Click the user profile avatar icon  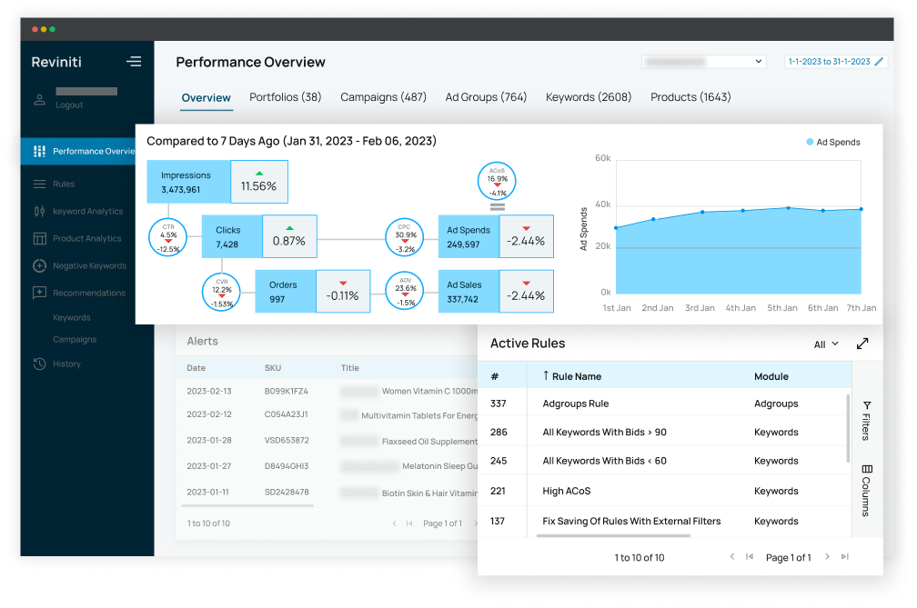39,99
